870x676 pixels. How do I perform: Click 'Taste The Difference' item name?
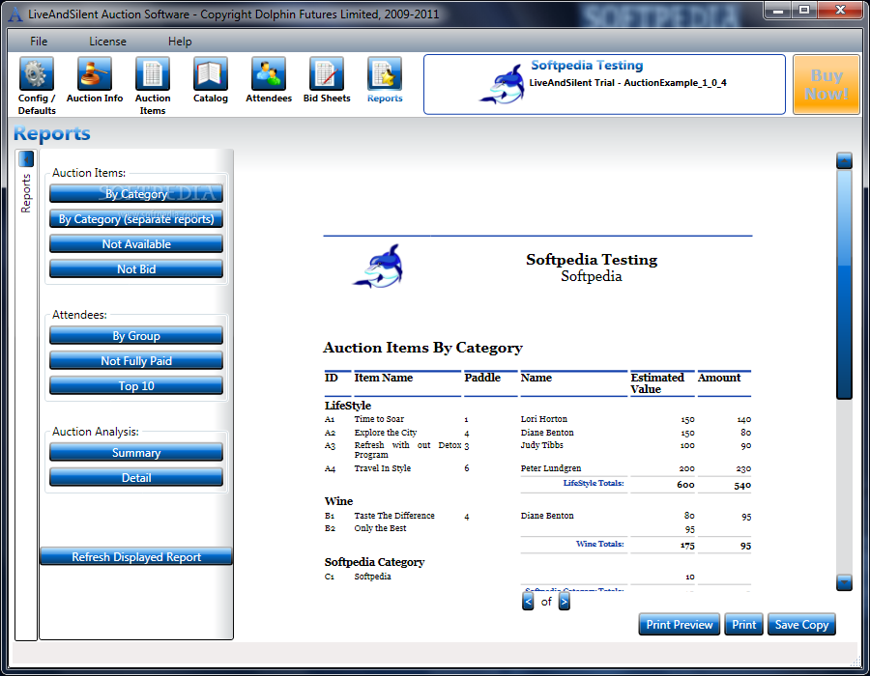[x=394, y=516]
